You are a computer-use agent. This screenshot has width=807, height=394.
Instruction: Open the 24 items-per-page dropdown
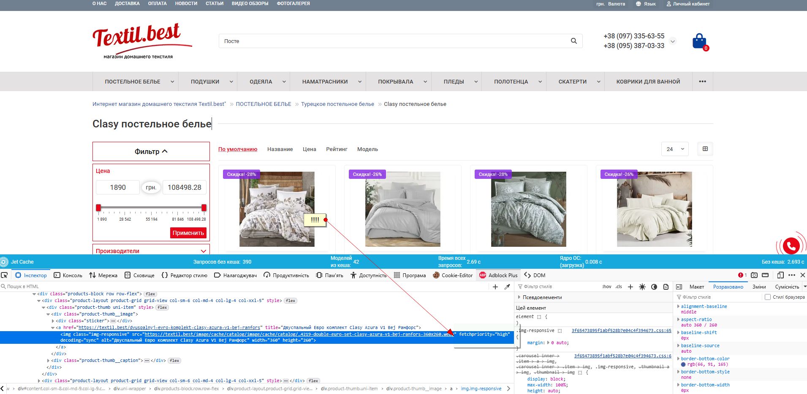point(674,149)
